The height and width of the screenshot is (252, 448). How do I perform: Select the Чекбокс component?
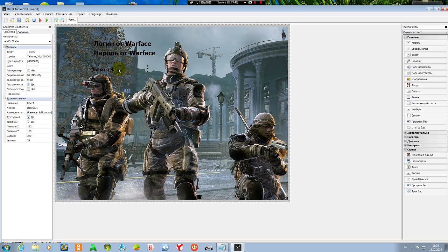pyautogui.click(x=425, y=109)
